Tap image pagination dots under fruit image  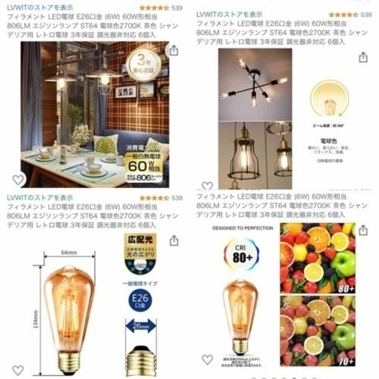[x=284, y=378]
